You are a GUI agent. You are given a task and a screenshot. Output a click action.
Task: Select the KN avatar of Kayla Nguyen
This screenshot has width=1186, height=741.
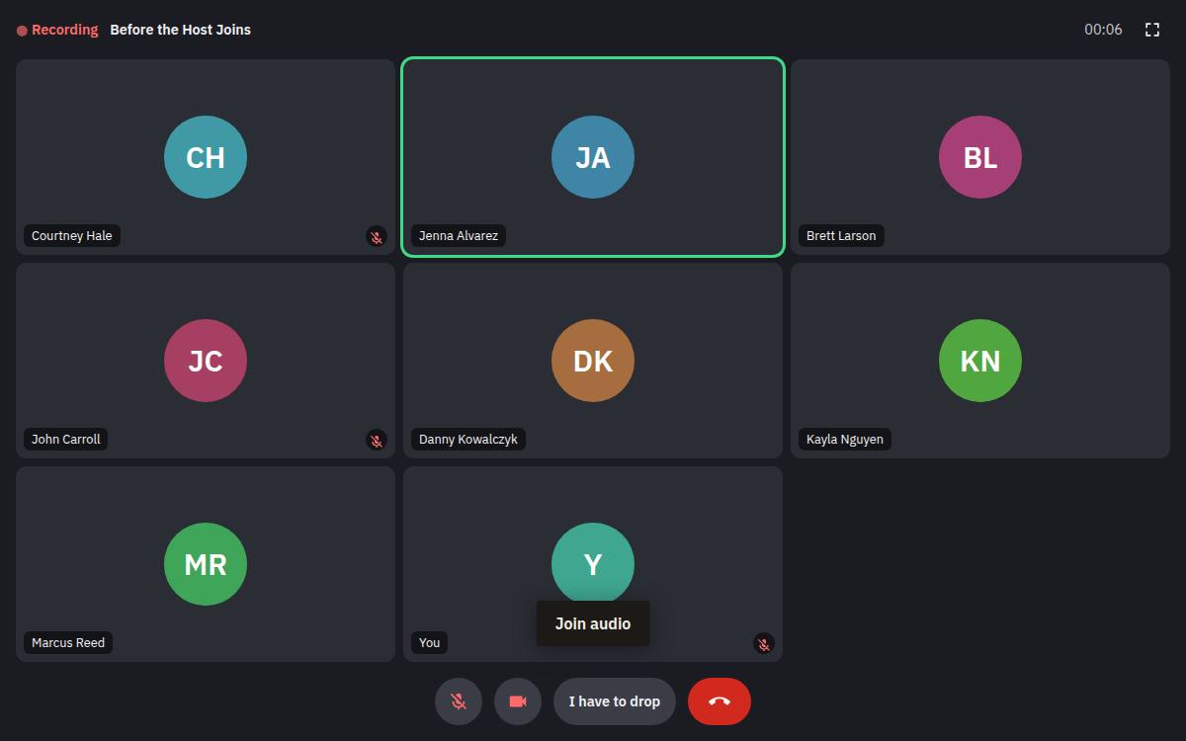pyautogui.click(x=980, y=361)
